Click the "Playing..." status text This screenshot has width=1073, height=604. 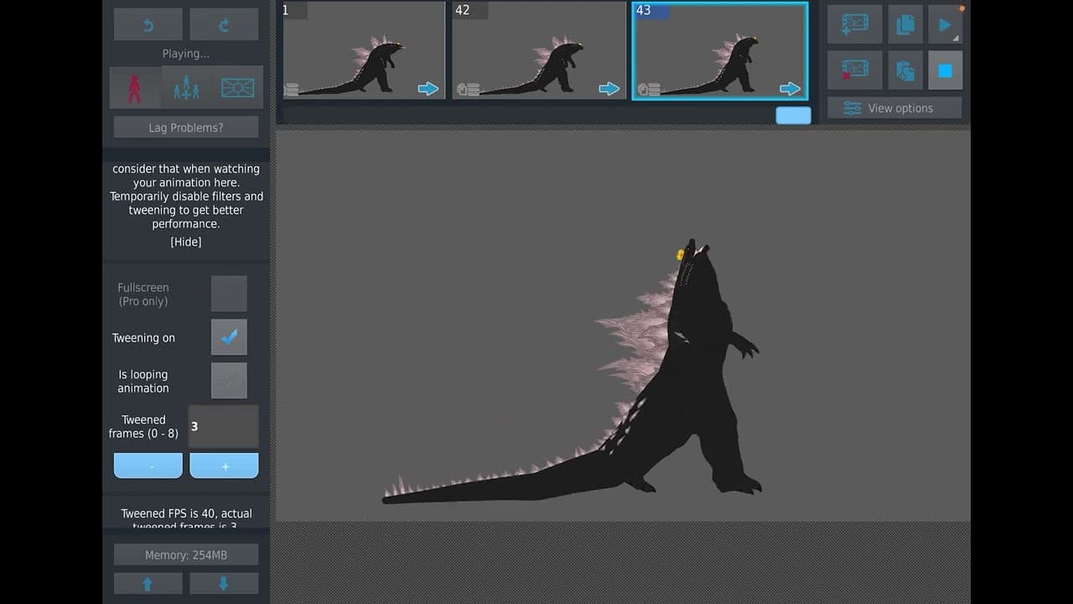[186, 54]
